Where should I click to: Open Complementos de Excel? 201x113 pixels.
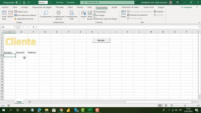coord(59,15)
